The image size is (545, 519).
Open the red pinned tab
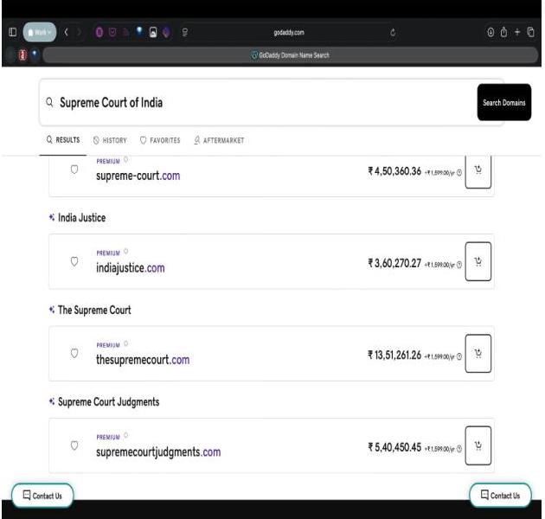22,54
